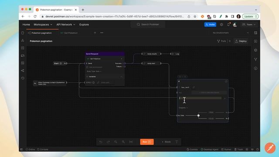Open the Explore page
The image size is (279, 157).
click(84, 24)
